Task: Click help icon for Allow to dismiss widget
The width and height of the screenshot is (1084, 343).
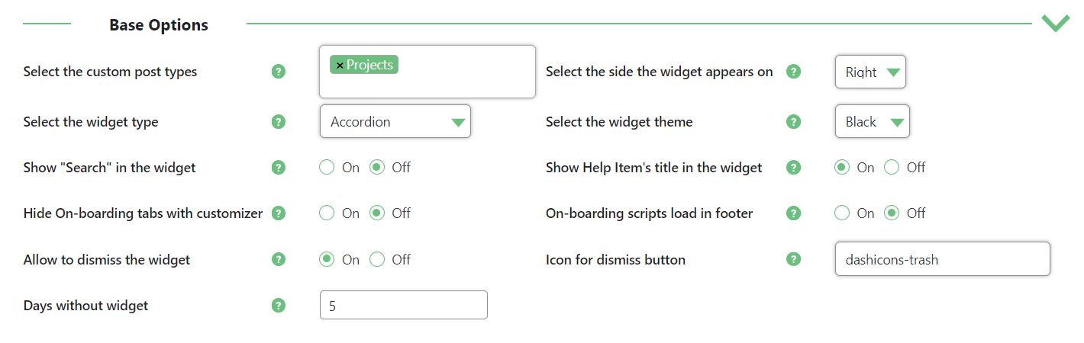Action: [x=279, y=259]
